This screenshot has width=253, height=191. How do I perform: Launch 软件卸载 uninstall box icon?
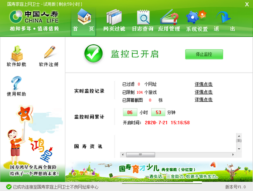point(17,53)
